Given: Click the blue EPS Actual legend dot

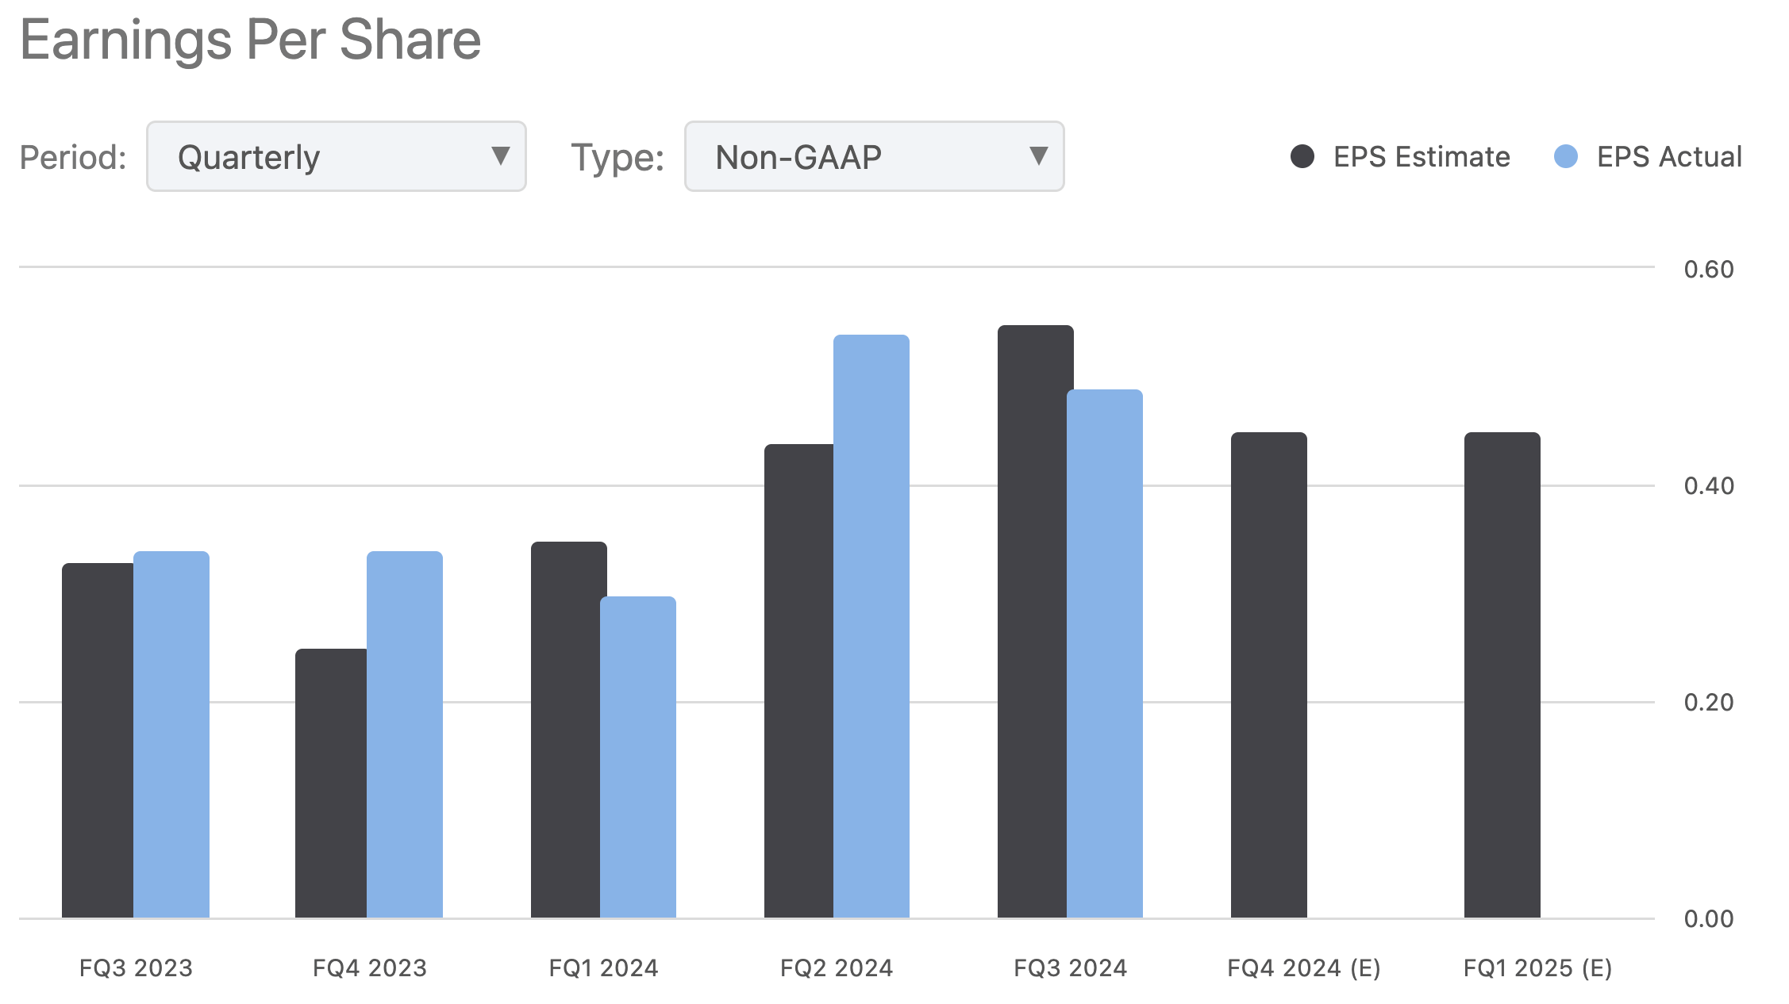Looking at the screenshot, I should point(1566,156).
